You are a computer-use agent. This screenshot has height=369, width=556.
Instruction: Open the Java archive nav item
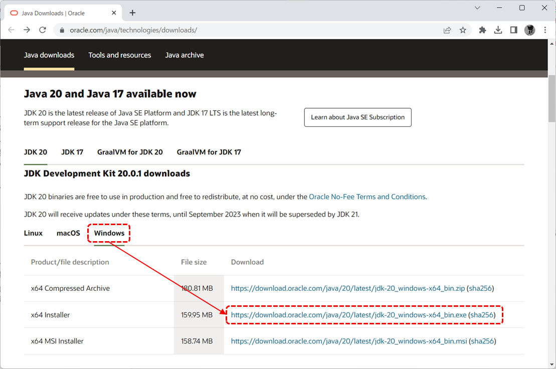(184, 55)
